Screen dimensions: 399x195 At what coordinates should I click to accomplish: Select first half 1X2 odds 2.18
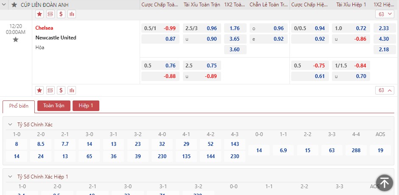click(x=385, y=50)
